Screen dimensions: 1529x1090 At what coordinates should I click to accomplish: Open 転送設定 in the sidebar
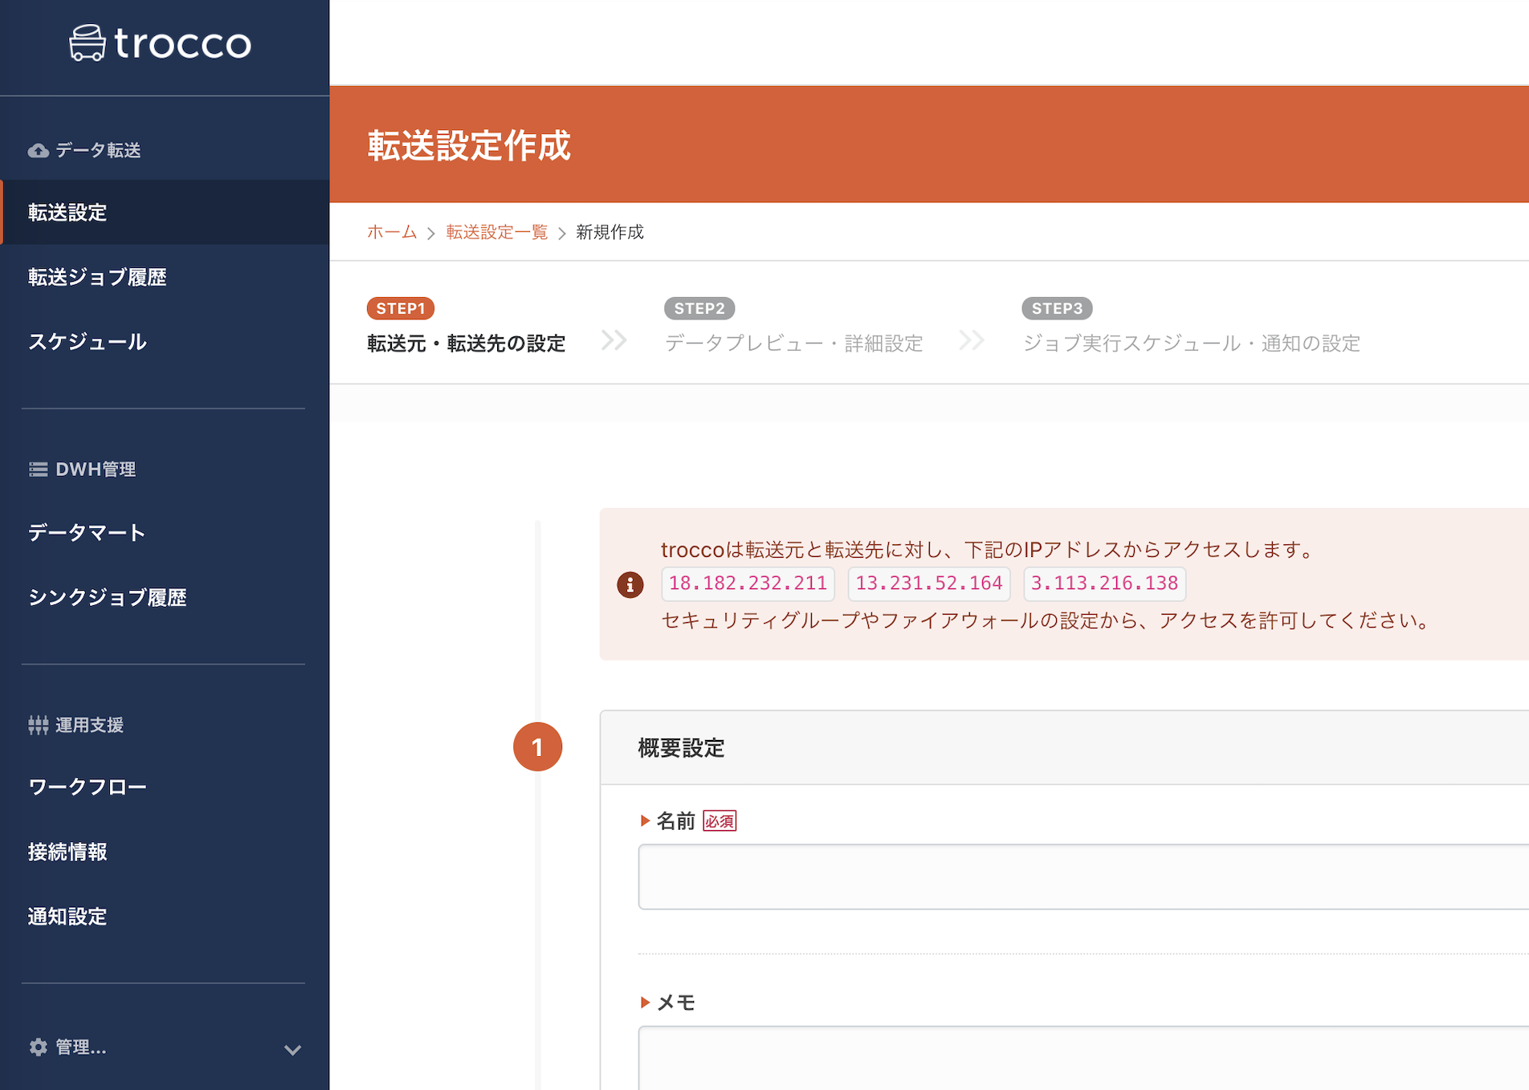tap(67, 213)
